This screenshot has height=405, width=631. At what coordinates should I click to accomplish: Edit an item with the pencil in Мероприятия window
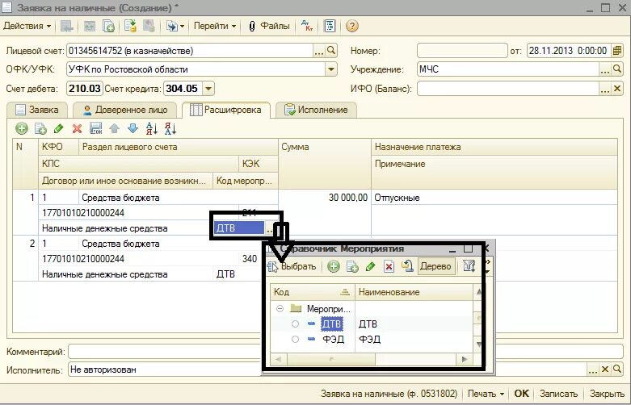pyautogui.click(x=371, y=266)
